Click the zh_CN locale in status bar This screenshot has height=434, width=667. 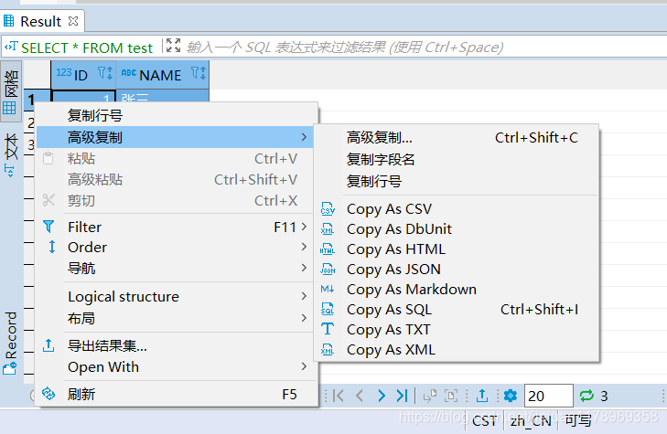(531, 420)
